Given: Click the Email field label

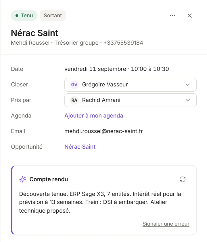Looking at the screenshot, I should [18, 131].
